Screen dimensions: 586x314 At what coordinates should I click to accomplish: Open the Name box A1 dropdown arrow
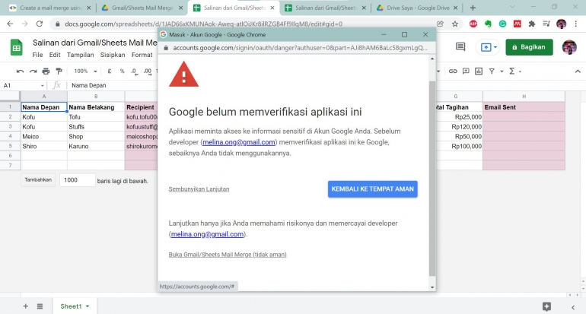pos(42,85)
